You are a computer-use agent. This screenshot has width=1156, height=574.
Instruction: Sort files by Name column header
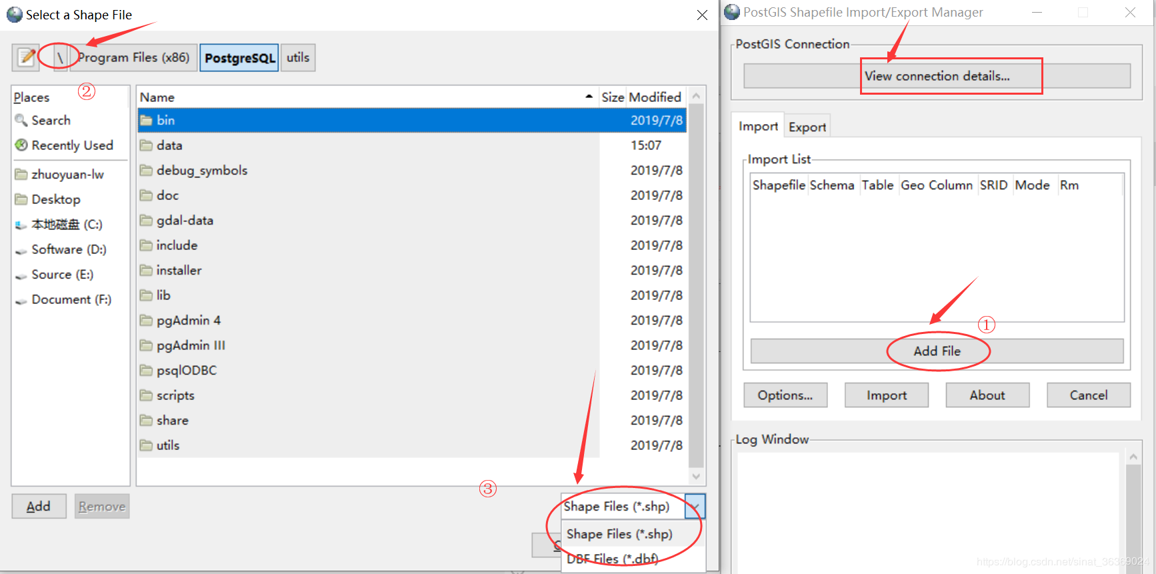367,97
